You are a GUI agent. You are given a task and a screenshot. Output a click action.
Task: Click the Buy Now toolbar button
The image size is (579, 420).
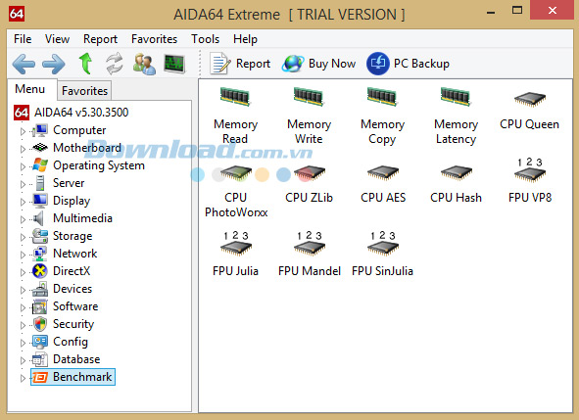coord(318,64)
